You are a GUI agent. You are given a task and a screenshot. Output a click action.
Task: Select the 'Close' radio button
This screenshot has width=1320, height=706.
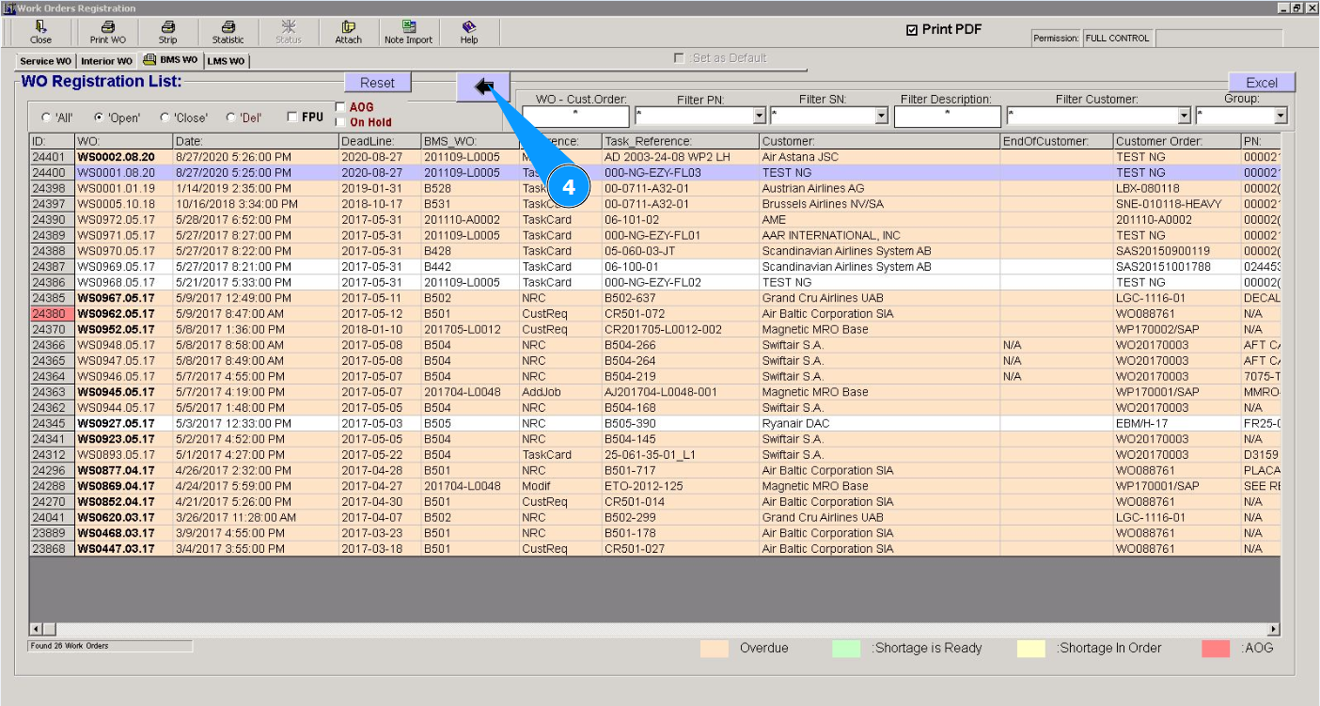tap(165, 118)
